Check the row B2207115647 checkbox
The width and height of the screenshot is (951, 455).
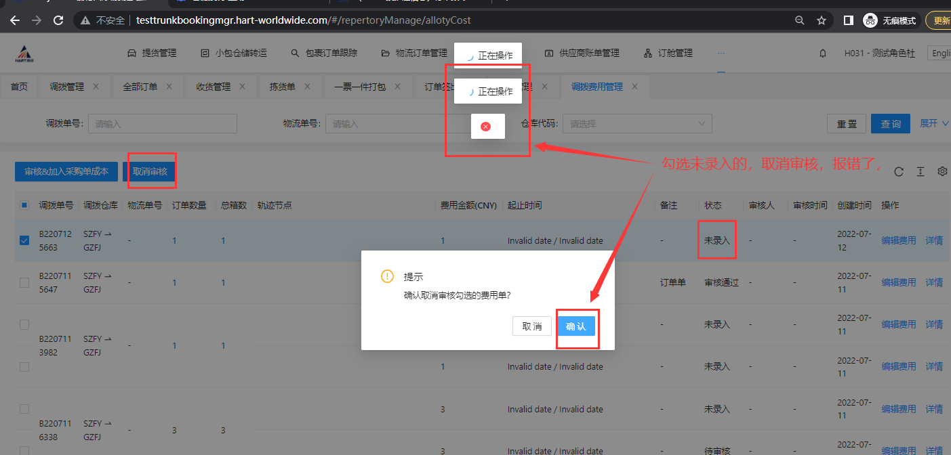(x=24, y=282)
